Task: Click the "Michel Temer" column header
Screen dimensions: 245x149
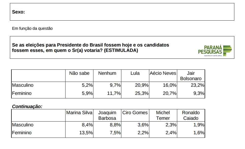Action: coord(163,115)
